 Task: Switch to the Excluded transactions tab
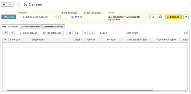(x=53, y=27)
